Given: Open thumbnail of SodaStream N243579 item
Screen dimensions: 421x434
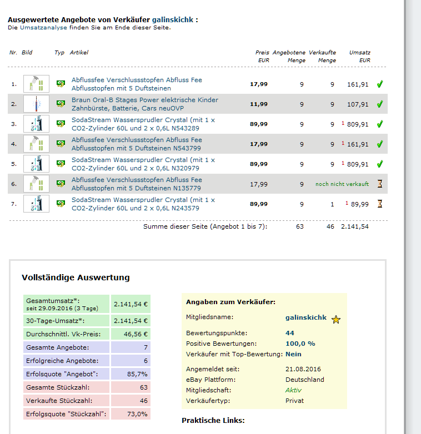Looking at the screenshot, I should pyautogui.click(x=36, y=204).
